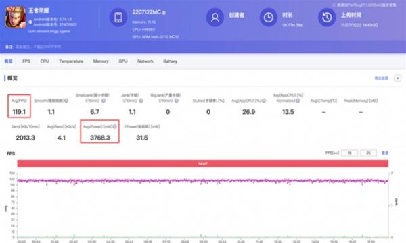Click info icon next to device name 2207122MC
Screen dimensions: 406x243
(x=164, y=13)
